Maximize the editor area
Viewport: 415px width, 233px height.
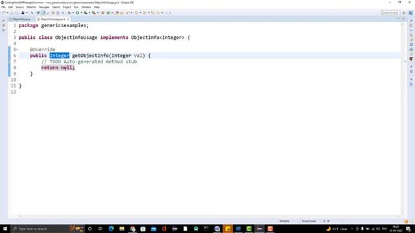403,19
